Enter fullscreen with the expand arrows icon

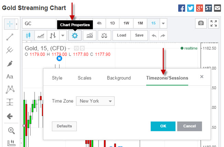coord(213,23)
